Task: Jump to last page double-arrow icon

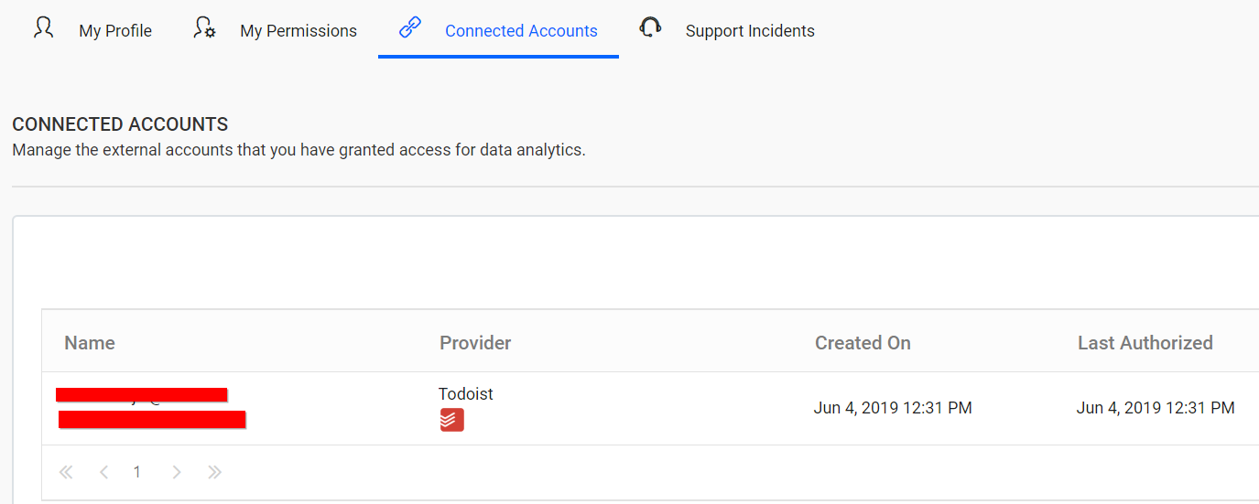Action: point(214,472)
